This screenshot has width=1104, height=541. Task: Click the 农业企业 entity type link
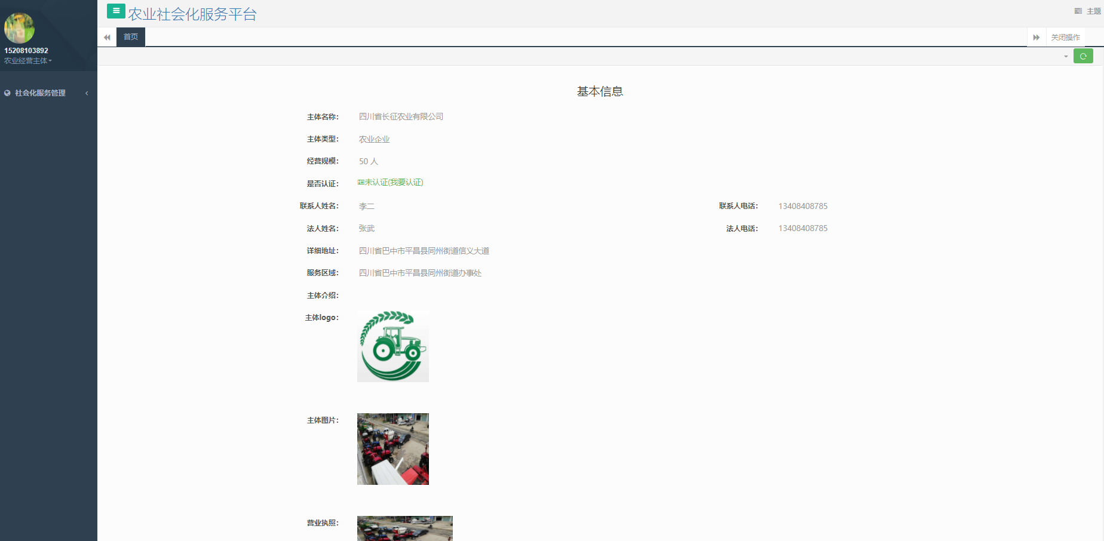tap(374, 139)
